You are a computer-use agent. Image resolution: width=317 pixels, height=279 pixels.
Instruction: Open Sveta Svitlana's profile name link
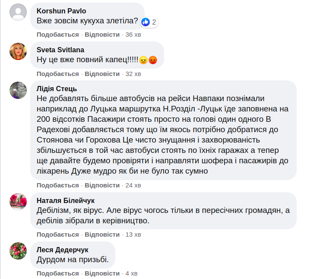point(60,49)
